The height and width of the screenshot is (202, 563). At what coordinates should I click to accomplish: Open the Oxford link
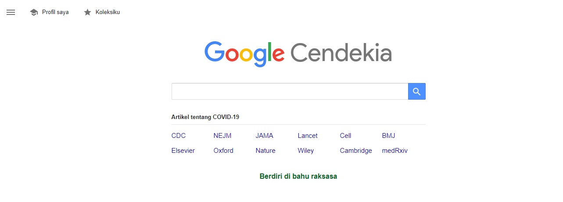[x=223, y=151]
